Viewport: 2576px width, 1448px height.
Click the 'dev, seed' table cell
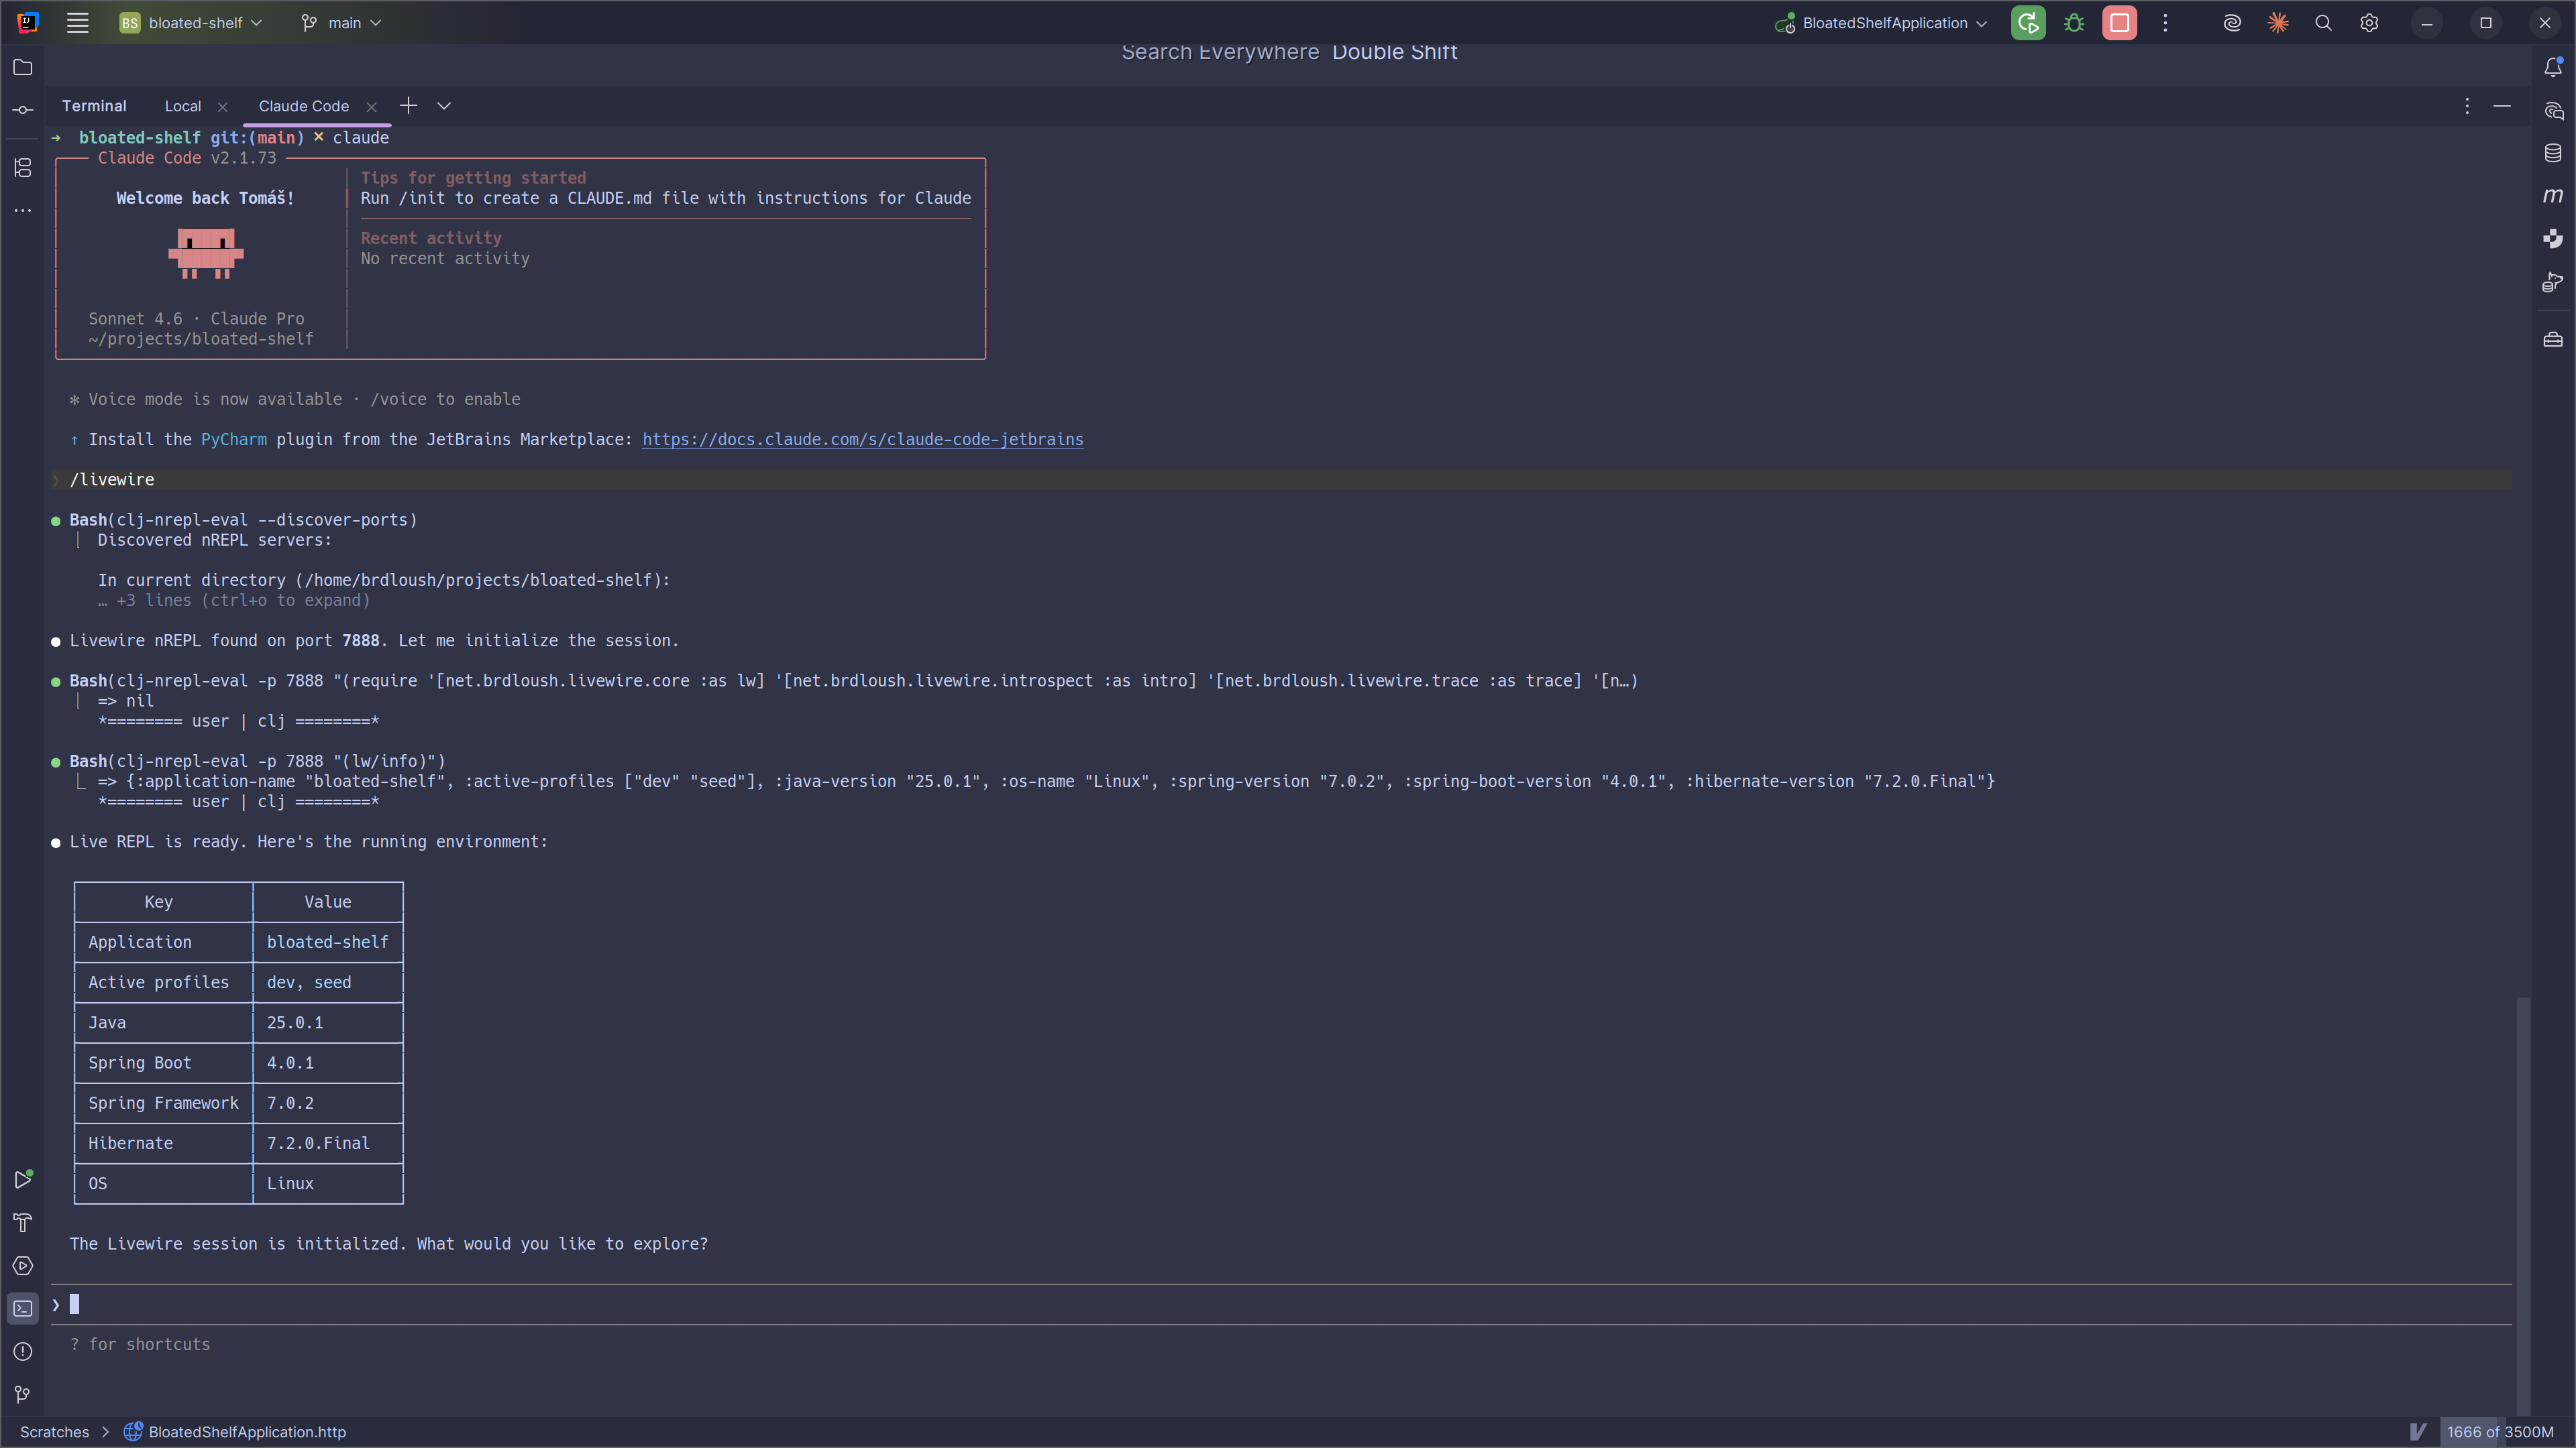tap(309, 982)
